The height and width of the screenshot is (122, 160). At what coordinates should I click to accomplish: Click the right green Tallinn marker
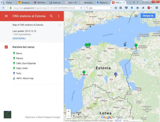pos(89,45)
